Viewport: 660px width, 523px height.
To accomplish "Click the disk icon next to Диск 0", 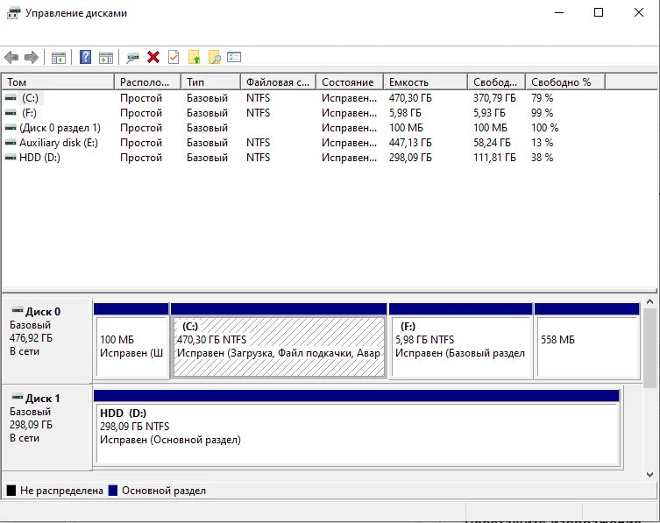I will click(18, 310).
